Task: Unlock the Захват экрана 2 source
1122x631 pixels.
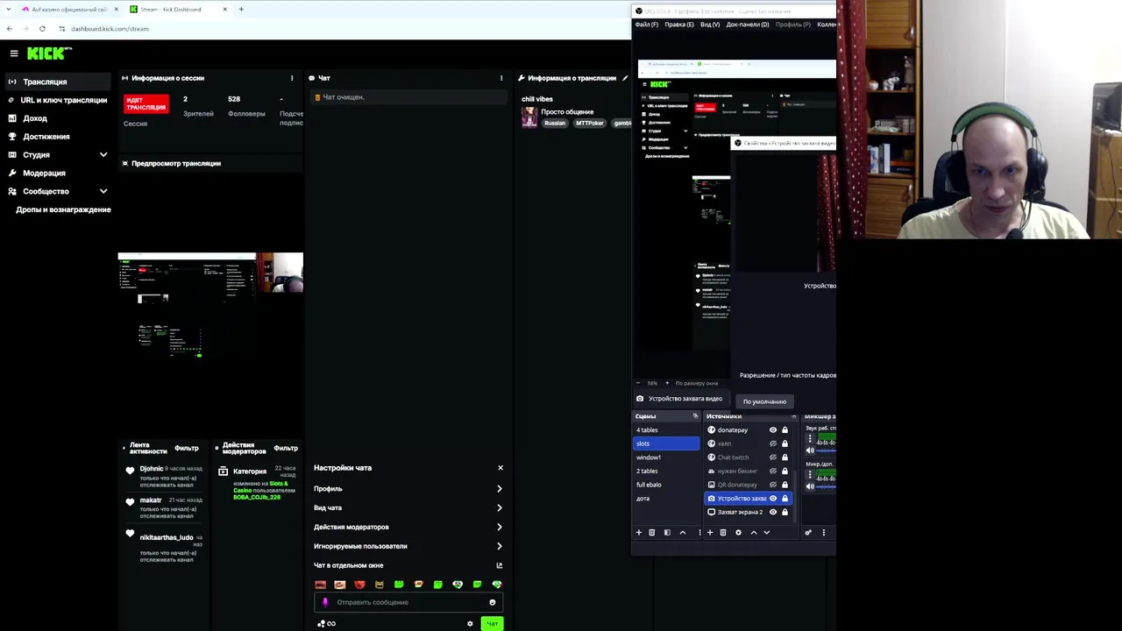Action: tap(785, 512)
